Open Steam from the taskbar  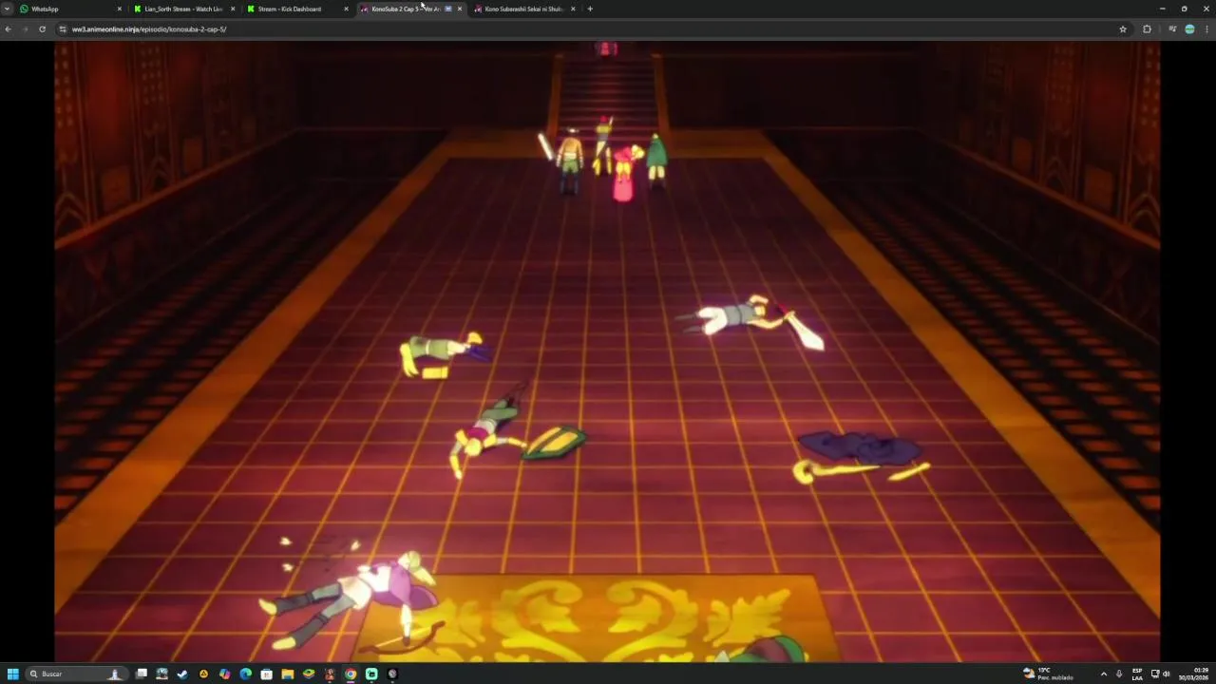[182, 674]
